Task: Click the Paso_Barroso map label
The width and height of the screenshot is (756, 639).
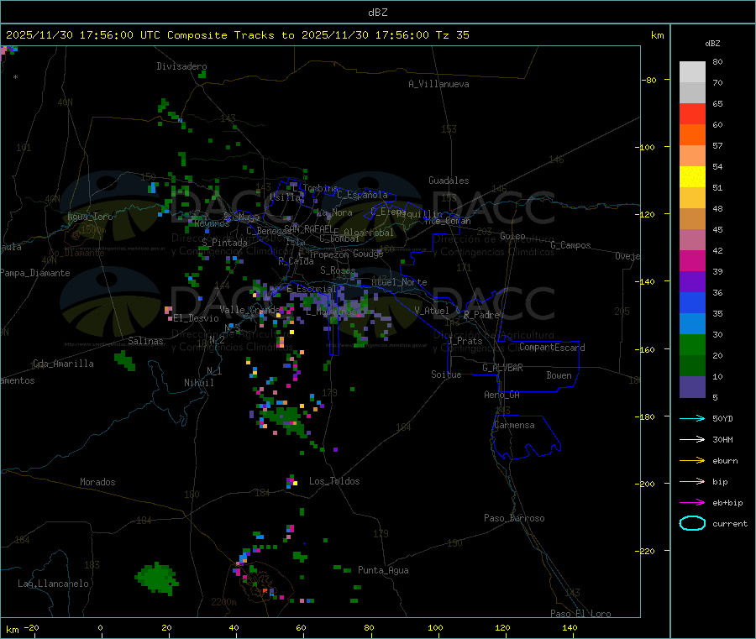Action: 514,519
